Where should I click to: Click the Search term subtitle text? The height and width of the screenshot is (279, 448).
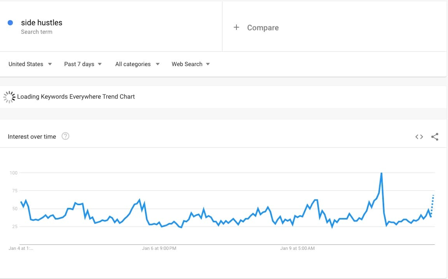pyautogui.click(x=37, y=32)
